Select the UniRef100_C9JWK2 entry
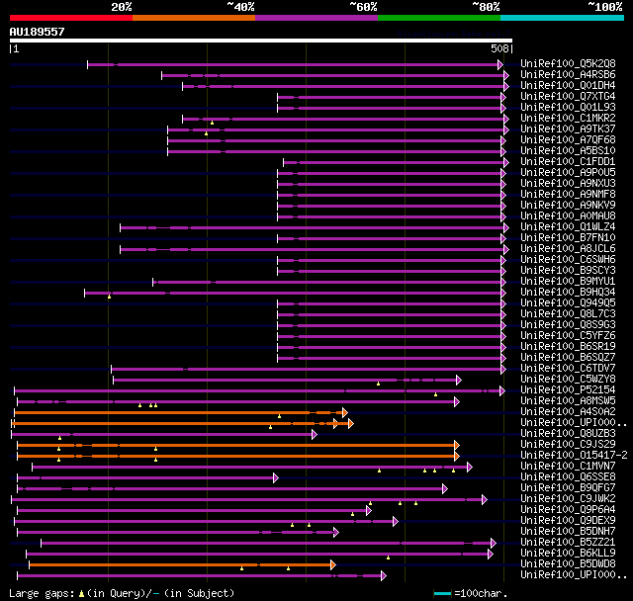 568,499
